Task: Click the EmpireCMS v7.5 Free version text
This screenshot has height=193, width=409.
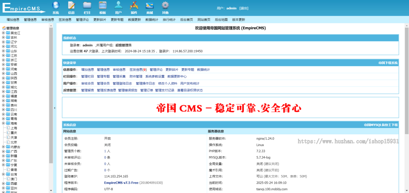Action: 121,182
